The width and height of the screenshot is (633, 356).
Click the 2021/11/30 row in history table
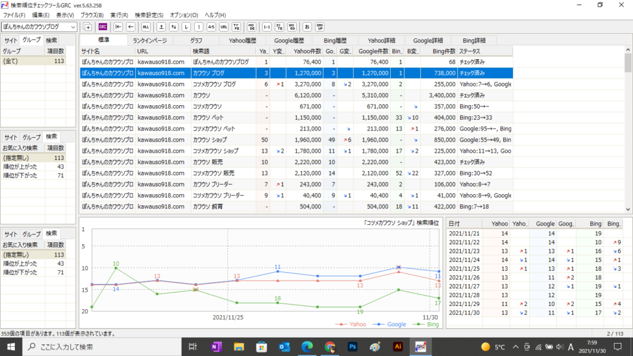click(535, 312)
